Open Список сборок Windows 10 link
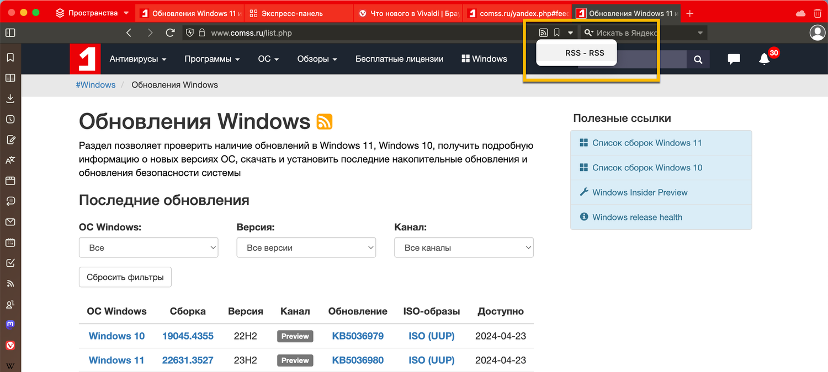 coord(647,168)
